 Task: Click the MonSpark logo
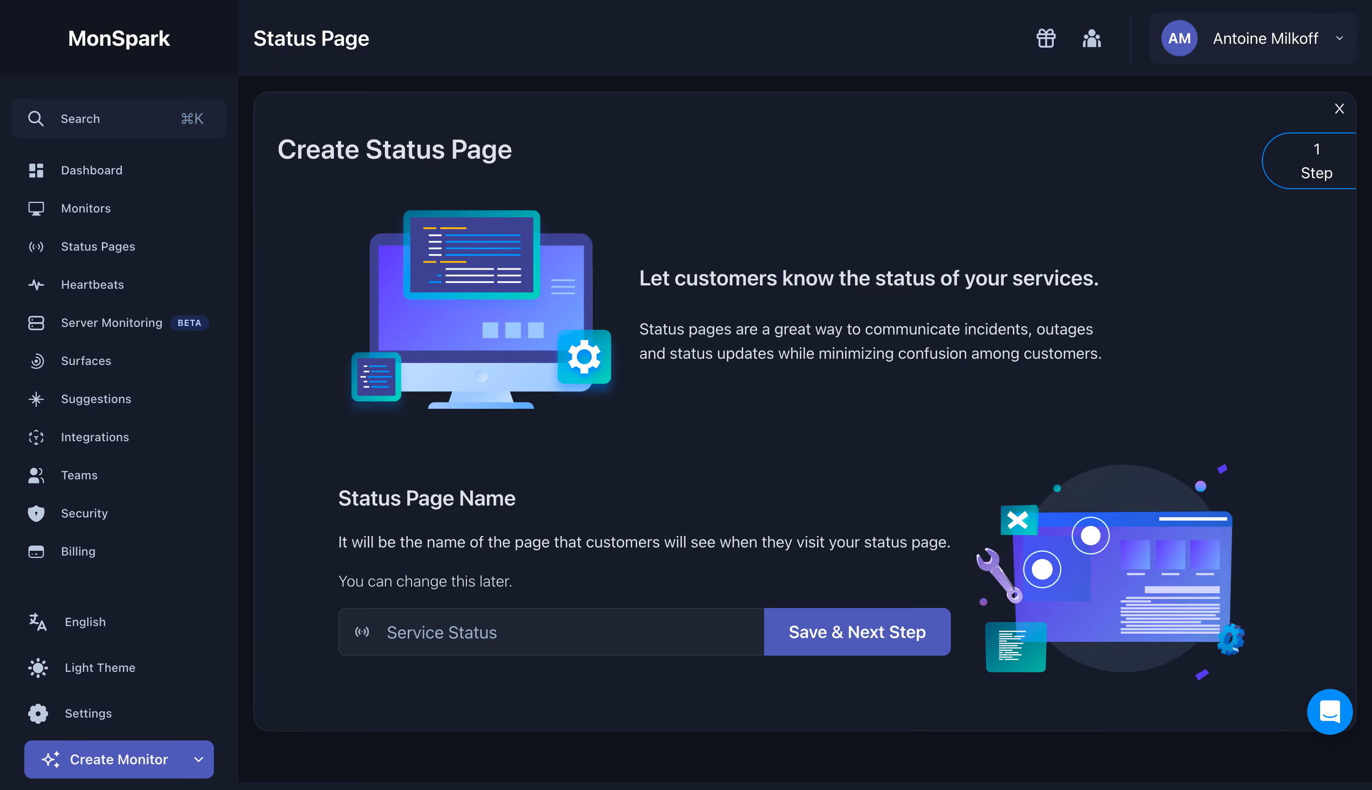(x=119, y=38)
